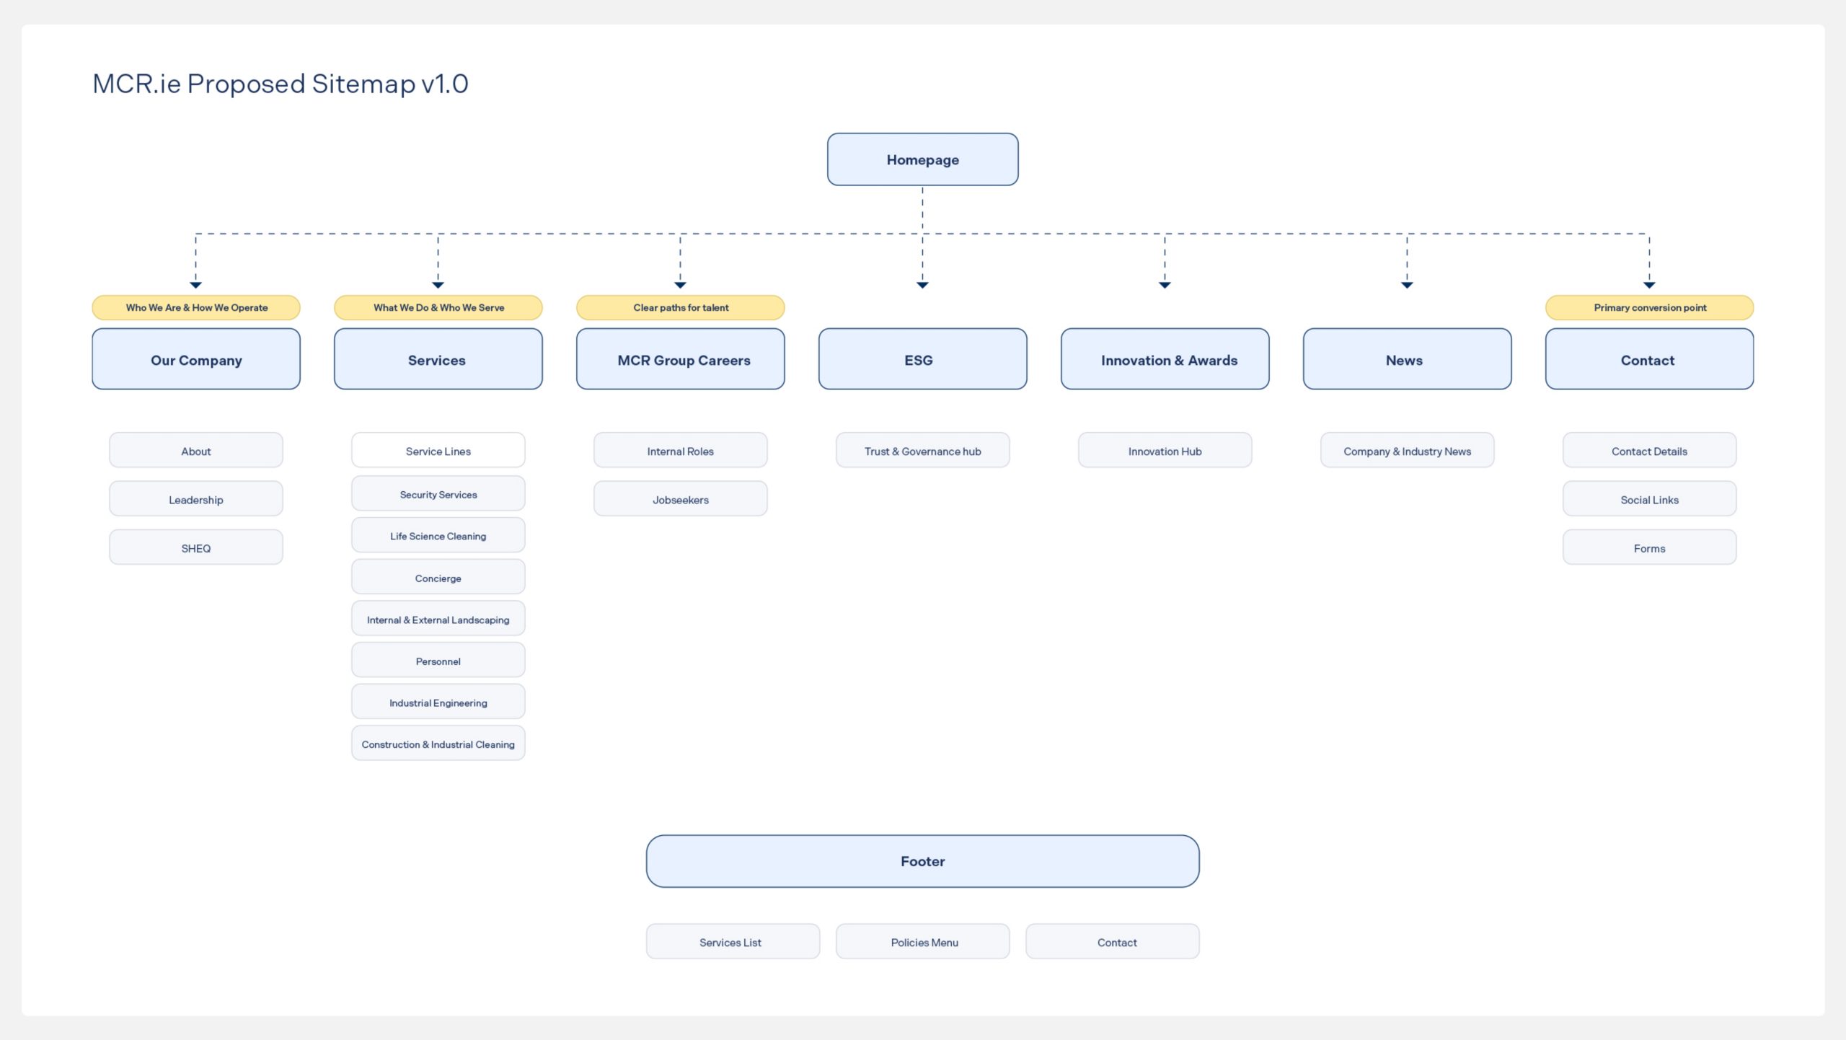The image size is (1846, 1040).
Task: Click the large Footer box
Action: coord(922,860)
